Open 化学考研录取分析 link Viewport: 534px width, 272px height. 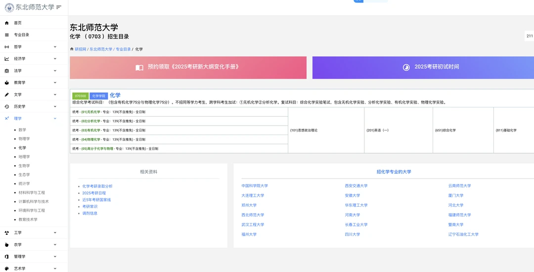click(97, 186)
